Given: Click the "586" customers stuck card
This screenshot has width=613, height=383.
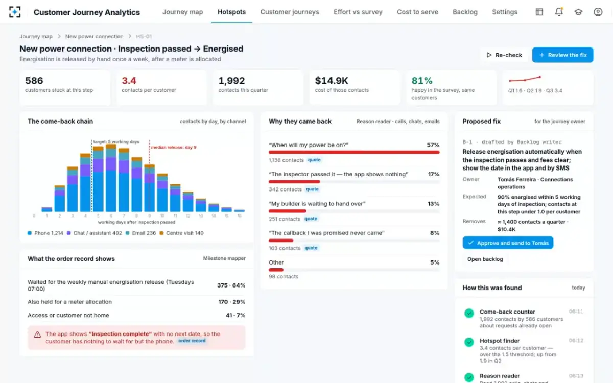Looking at the screenshot, I should pyautogui.click(x=65, y=88).
